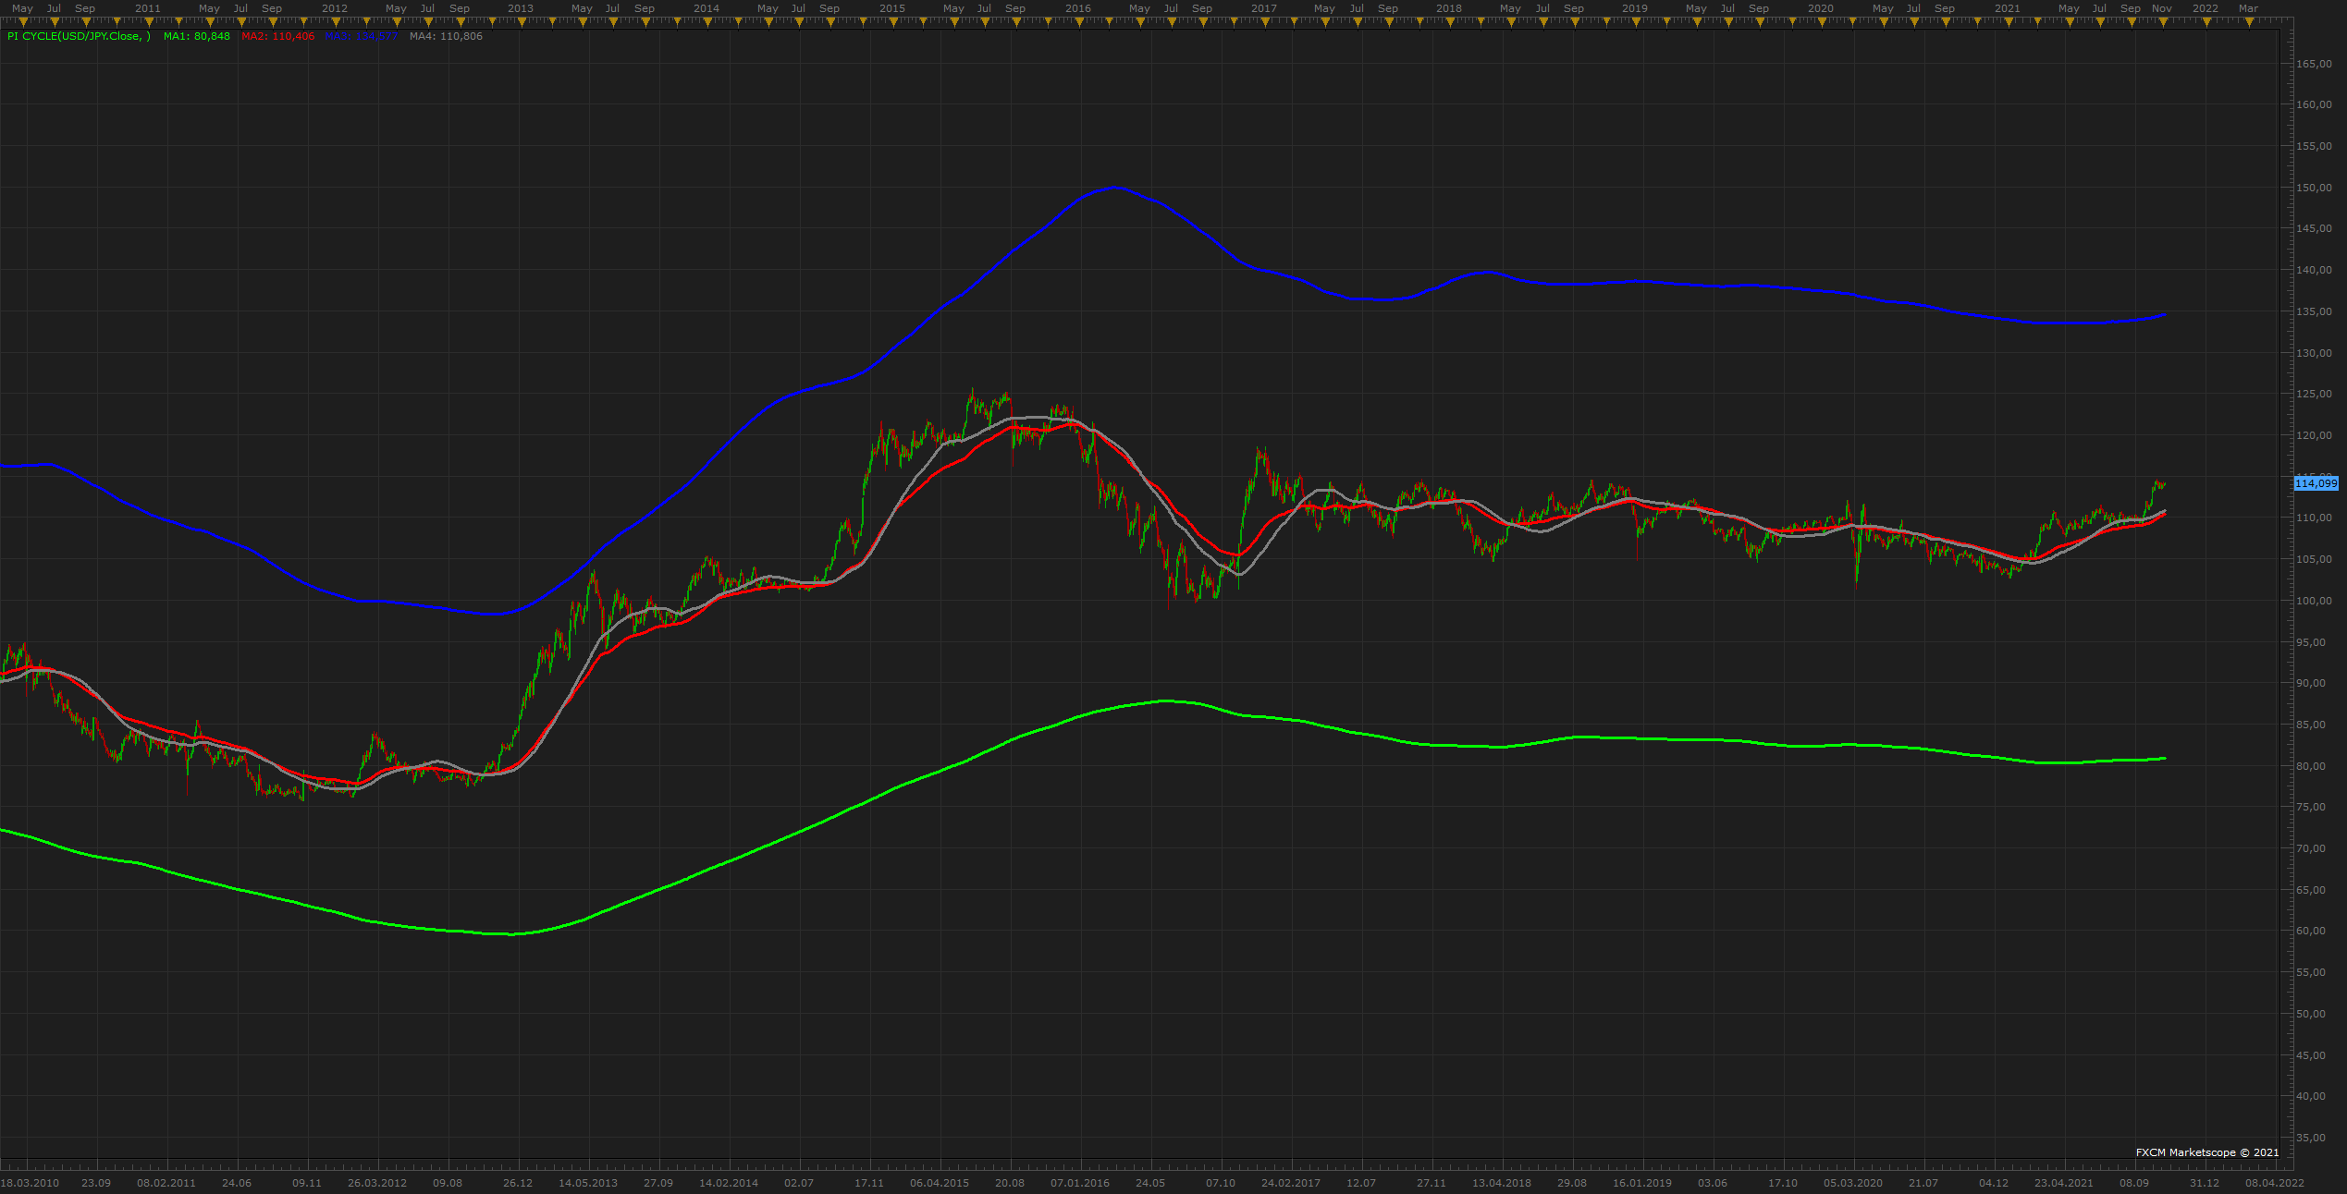Screen dimensions: 2347x1194
Task: Click the red MA2: 110,406 legend value
Action: (x=277, y=37)
